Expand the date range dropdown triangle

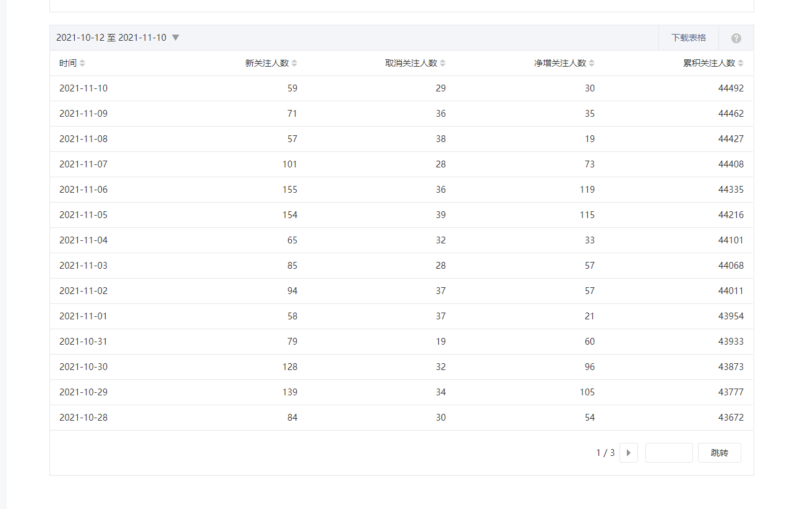tap(176, 38)
